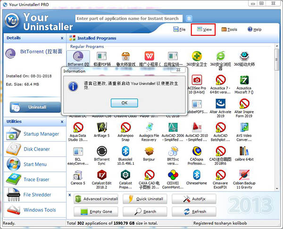Screen dimensions: 283x229
Task: Select the ArtRage 5 program icon
Action: pos(102,127)
